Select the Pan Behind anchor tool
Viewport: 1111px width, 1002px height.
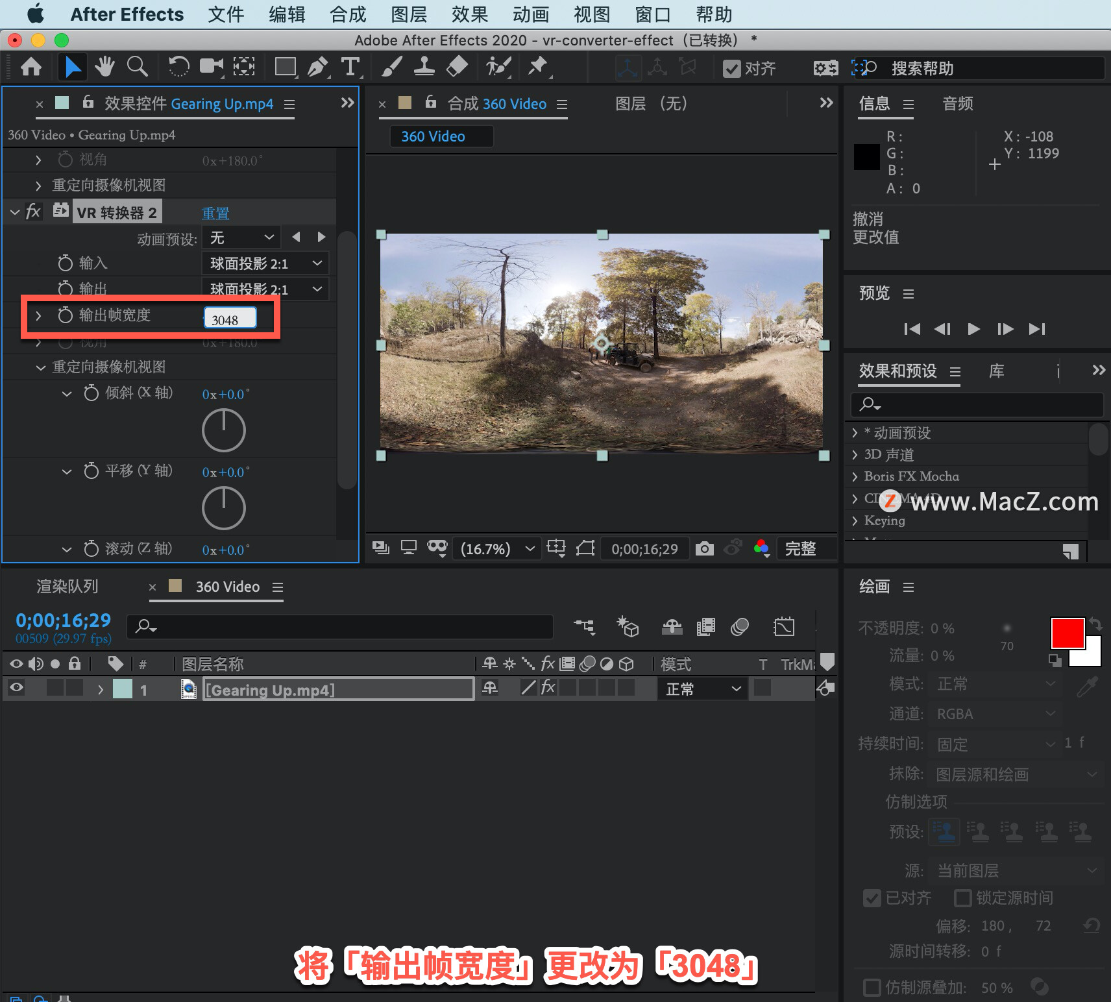click(244, 67)
